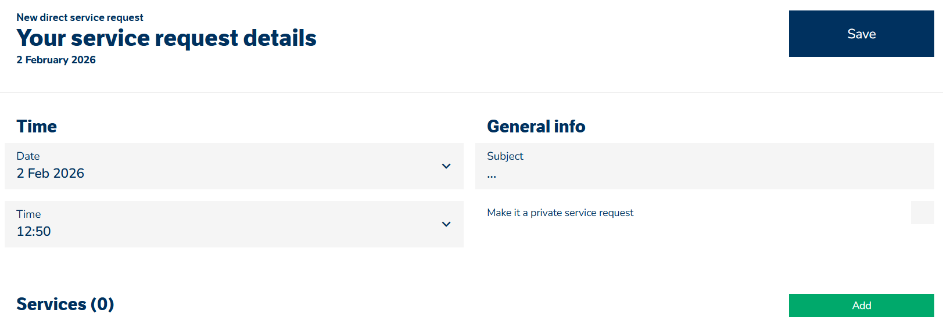Click the "2 February 2026" header date

tap(56, 60)
